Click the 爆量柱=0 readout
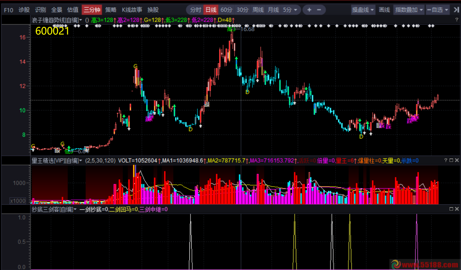Image resolution: width=461 pixels, height=270 pixels. coord(369,161)
